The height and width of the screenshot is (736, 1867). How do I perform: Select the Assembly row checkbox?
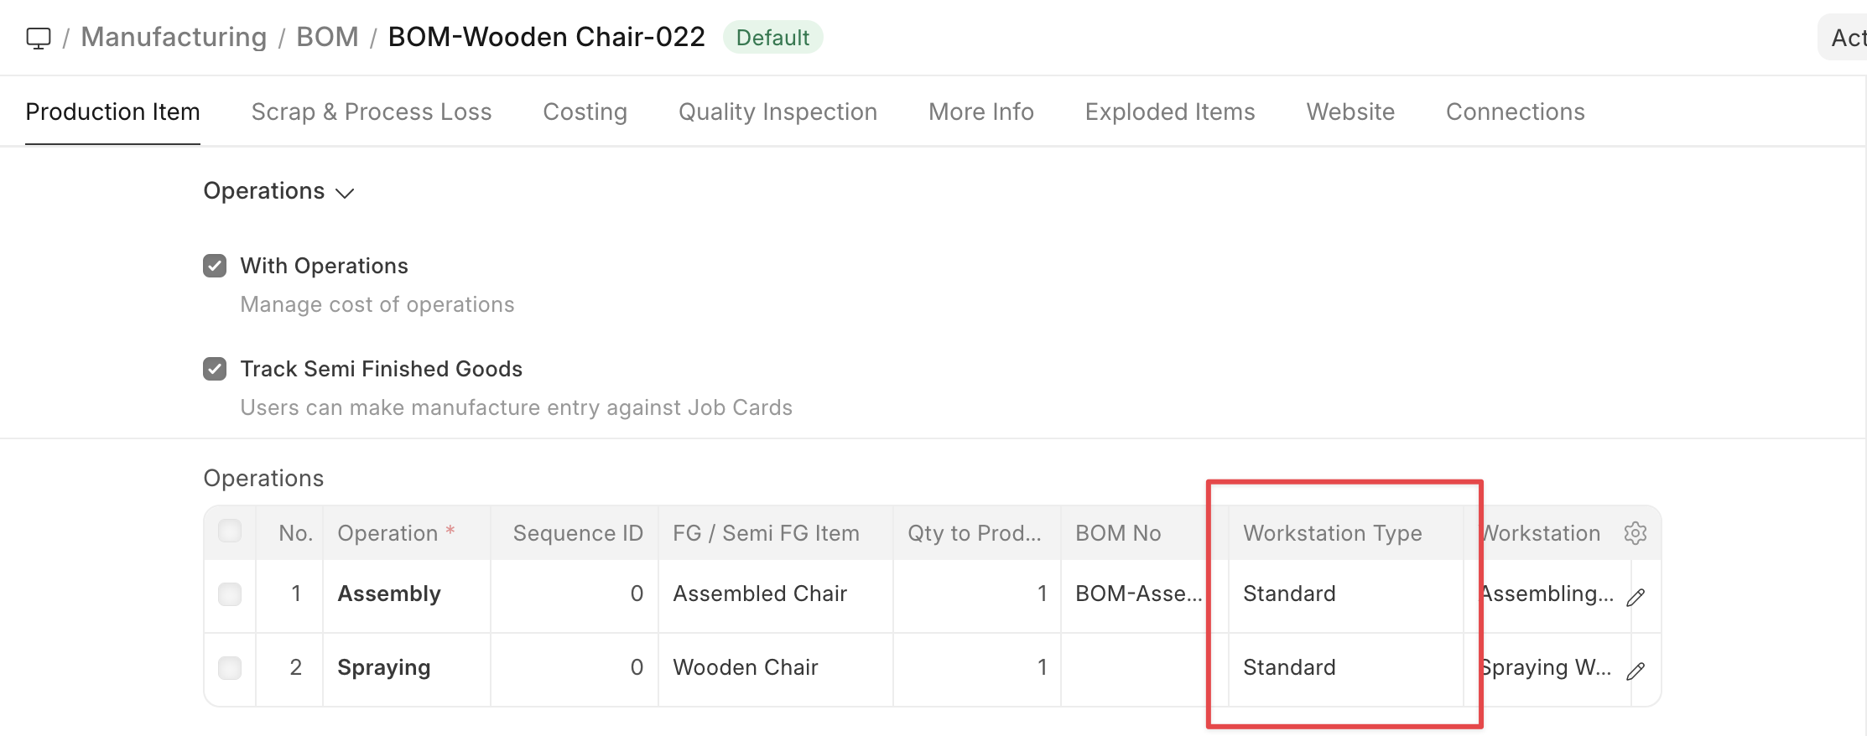point(230,594)
